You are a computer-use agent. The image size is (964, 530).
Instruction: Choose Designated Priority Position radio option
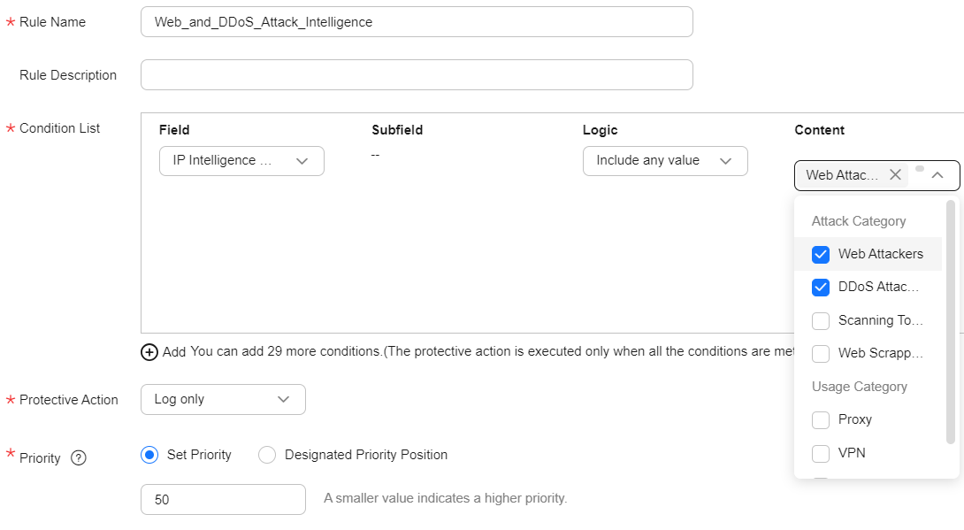tap(267, 455)
